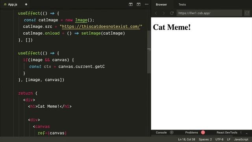Click the Cat Meme! heading in preview
Viewport: 252px width, 142px height.
click(x=172, y=27)
